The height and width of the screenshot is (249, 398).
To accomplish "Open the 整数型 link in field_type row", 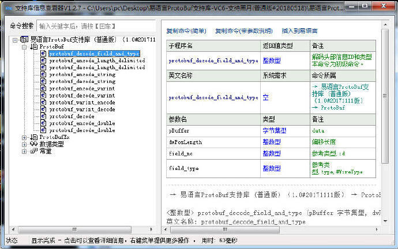I will pyautogui.click(x=272, y=168).
